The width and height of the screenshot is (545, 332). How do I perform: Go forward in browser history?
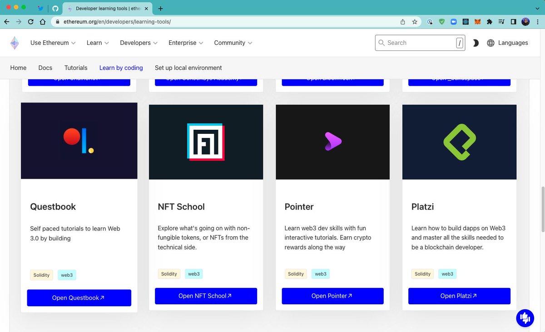[19, 21]
